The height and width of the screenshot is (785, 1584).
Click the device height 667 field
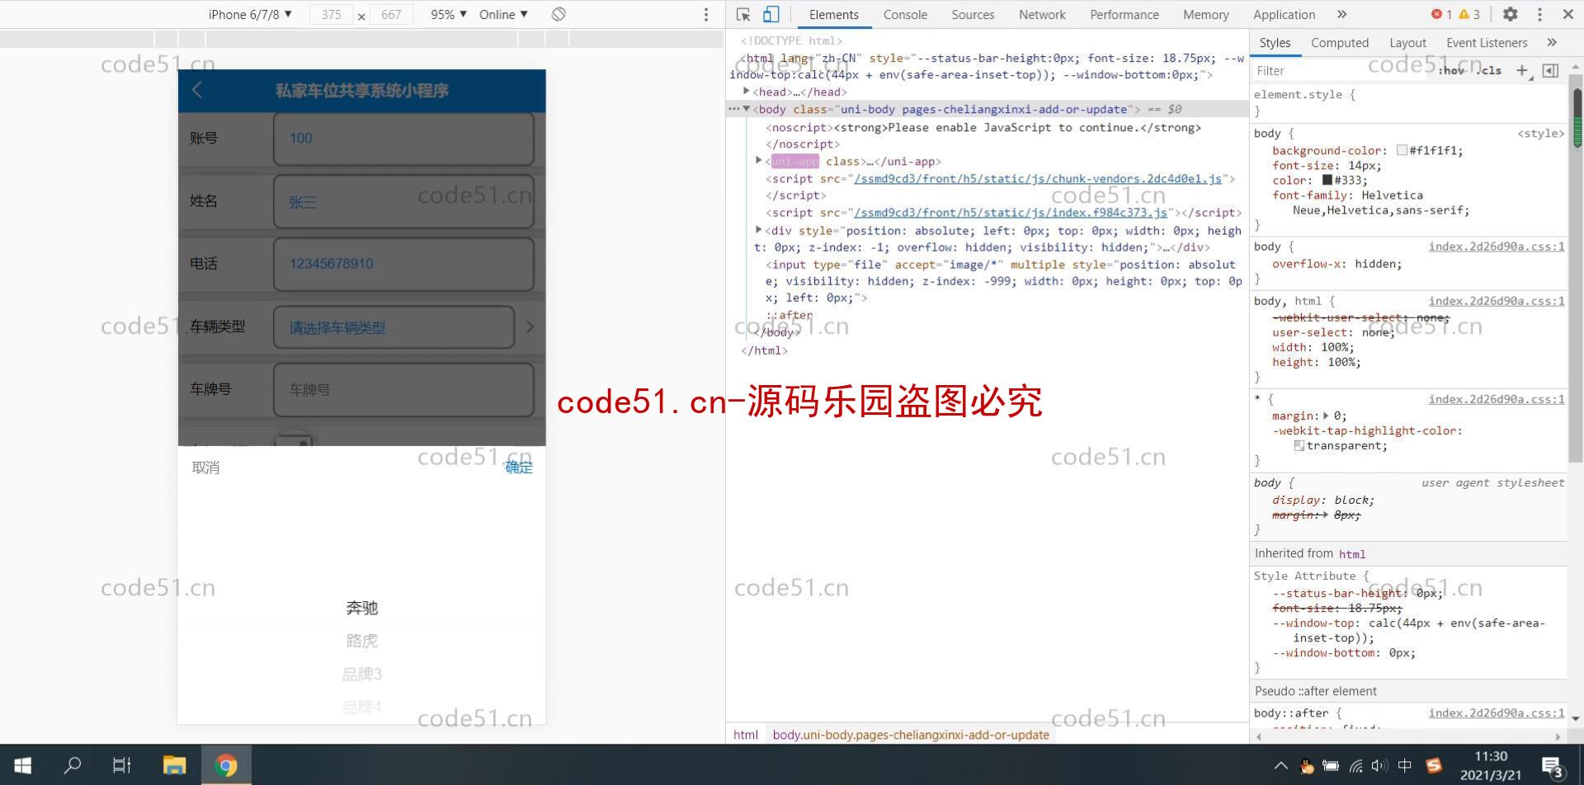click(391, 15)
